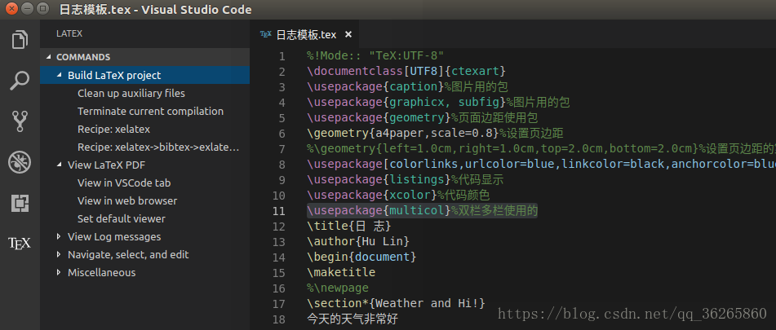Click the TeX file icon on editor tab
The height and width of the screenshot is (330, 776).
(x=266, y=34)
